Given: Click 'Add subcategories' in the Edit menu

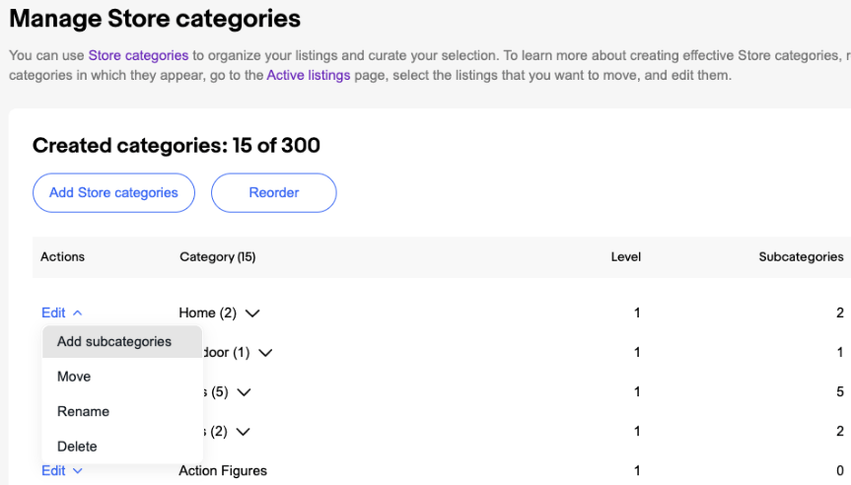Looking at the screenshot, I should [114, 342].
